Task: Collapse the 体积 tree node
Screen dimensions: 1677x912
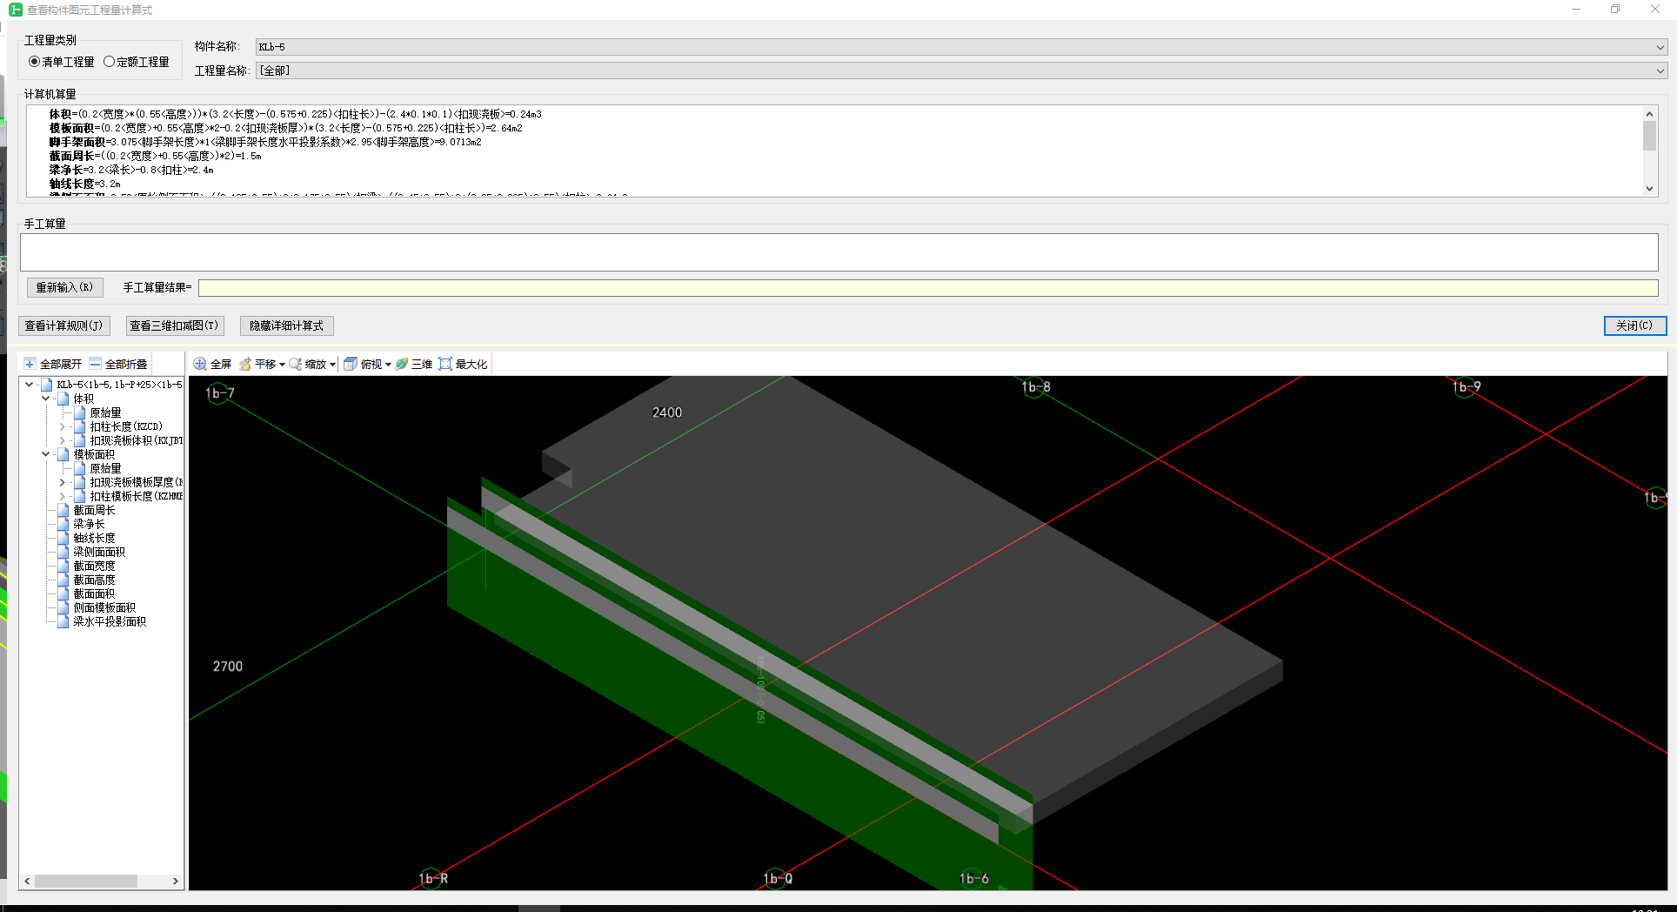Action: point(46,398)
